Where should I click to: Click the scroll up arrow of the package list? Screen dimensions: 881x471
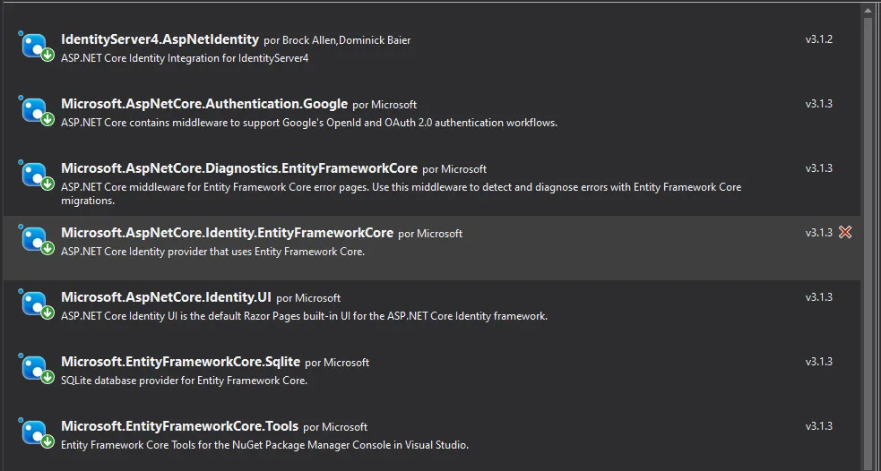click(868, 8)
